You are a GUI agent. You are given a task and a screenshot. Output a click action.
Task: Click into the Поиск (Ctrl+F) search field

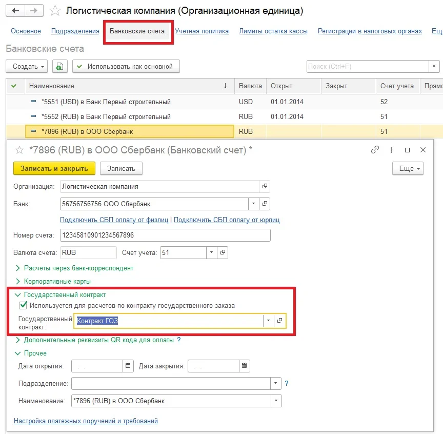click(368, 67)
